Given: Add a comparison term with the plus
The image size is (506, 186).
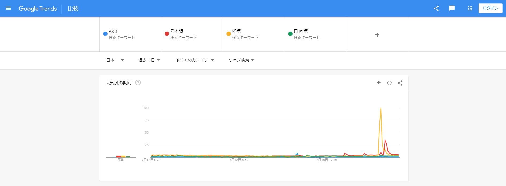Looking at the screenshot, I should pyautogui.click(x=377, y=35).
